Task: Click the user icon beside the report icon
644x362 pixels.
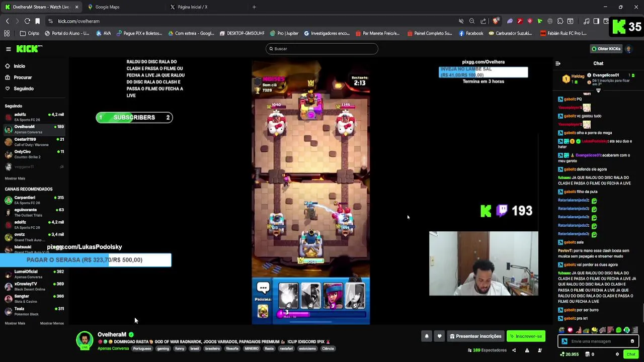Action: (540, 350)
